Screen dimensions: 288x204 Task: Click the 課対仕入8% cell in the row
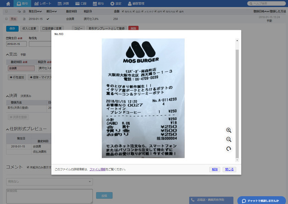91,19
